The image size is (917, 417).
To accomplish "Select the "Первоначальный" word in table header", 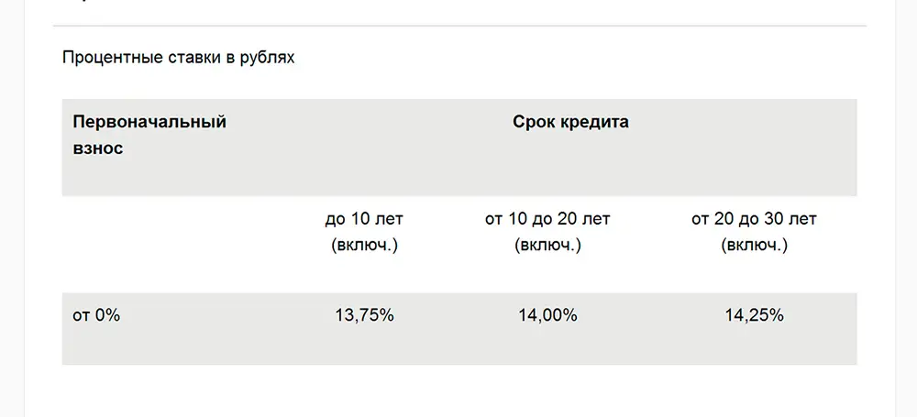I will click(x=149, y=122).
